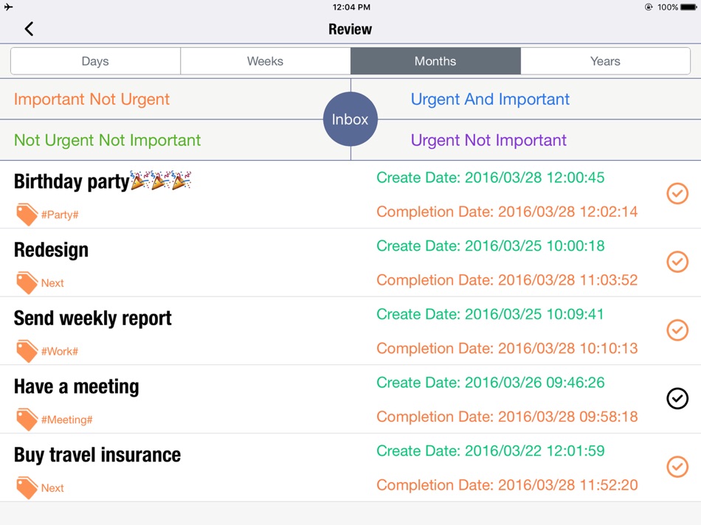Open the Send weekly report task
The height and width of the screenshot is (525, 701).
[92, 318]
